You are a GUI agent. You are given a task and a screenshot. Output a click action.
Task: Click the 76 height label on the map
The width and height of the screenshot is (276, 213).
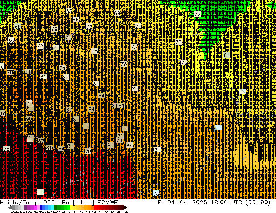[184, 63]
